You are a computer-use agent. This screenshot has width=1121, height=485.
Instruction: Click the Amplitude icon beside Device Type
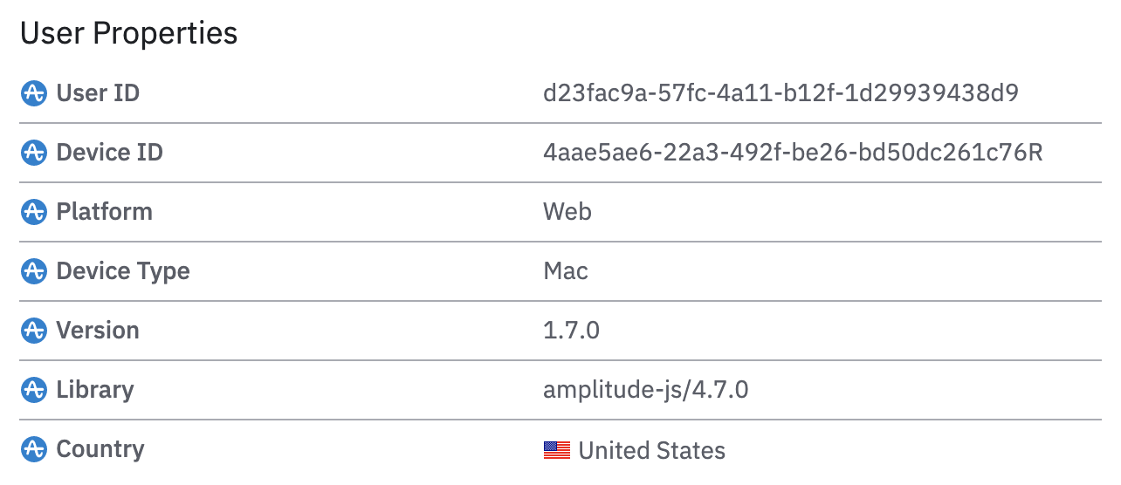[x=33, y=271]
